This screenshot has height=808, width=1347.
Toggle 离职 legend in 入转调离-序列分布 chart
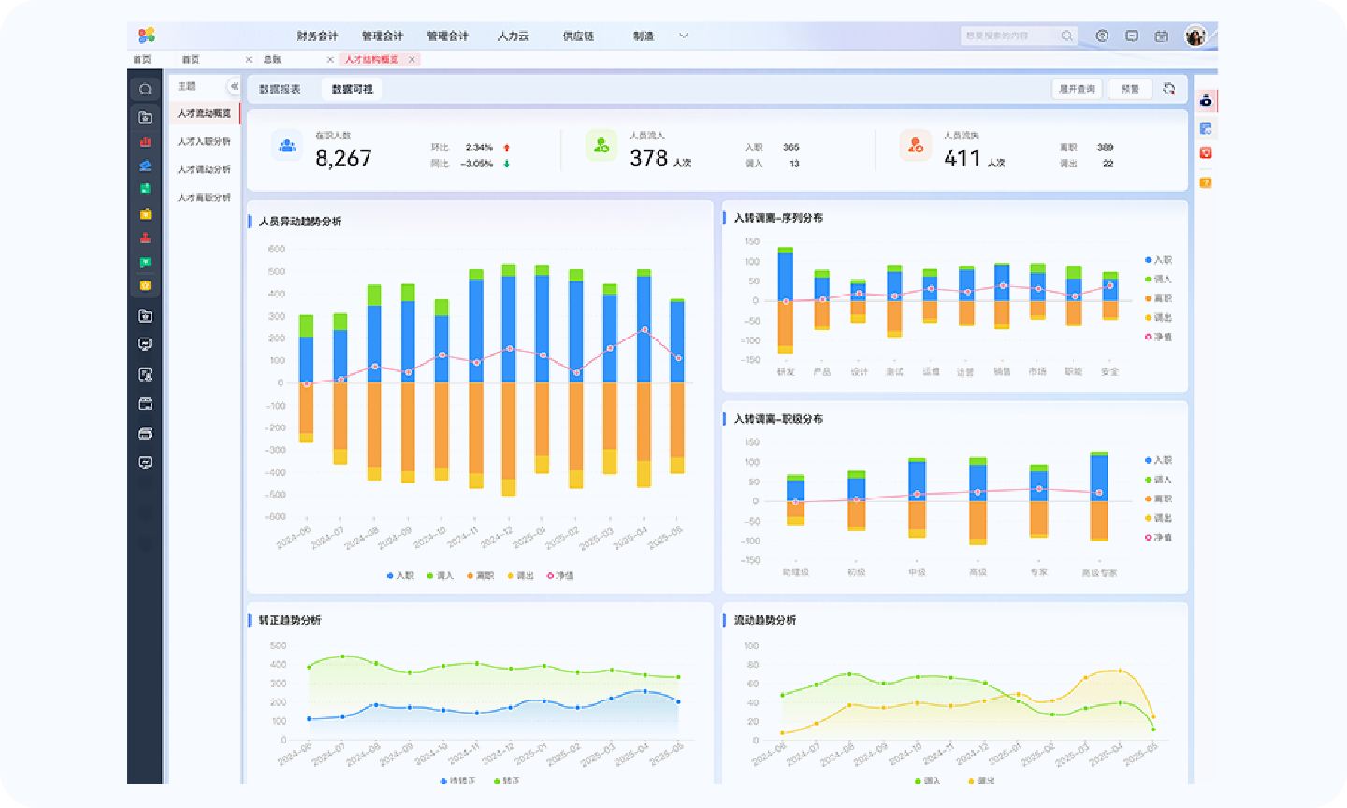[x=1158, y=298]
